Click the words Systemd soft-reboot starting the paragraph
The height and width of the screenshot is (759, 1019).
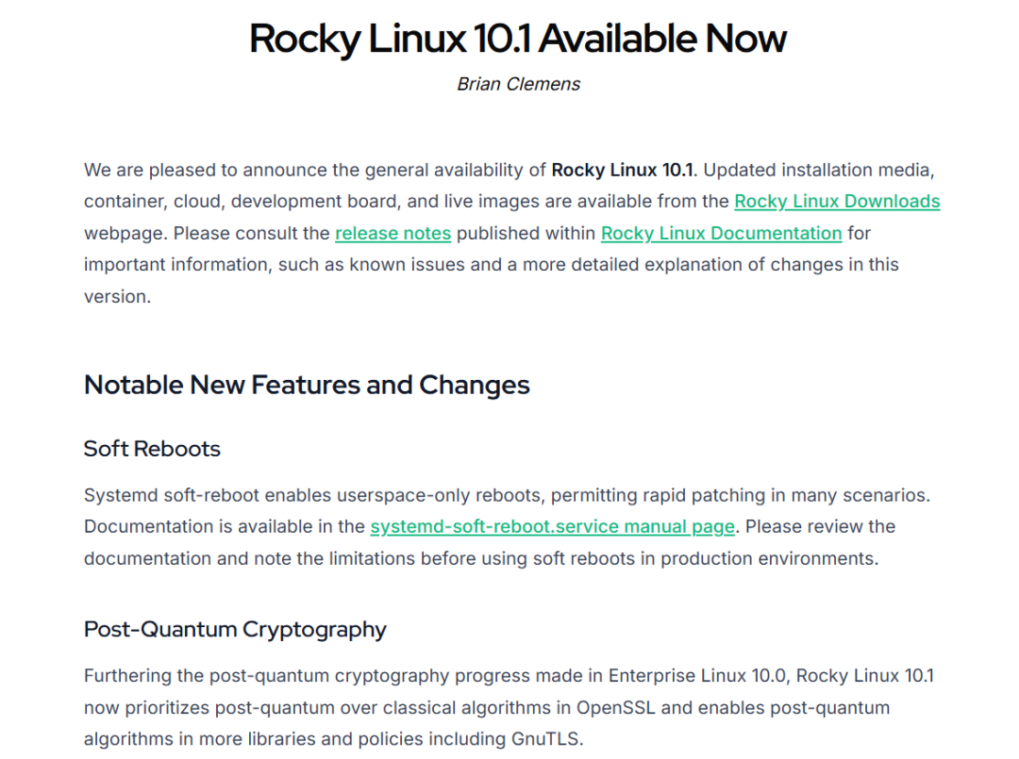pos(162,495)
